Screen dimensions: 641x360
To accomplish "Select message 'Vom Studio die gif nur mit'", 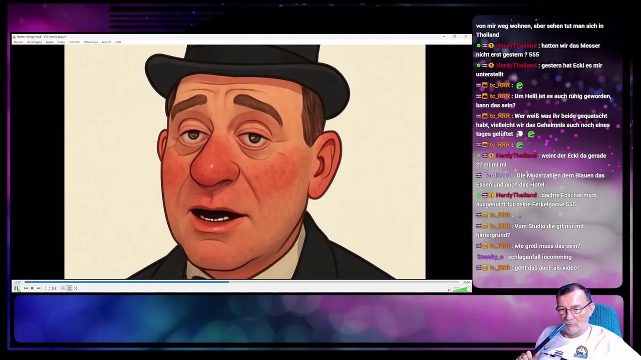I will (x=530, y=230).
